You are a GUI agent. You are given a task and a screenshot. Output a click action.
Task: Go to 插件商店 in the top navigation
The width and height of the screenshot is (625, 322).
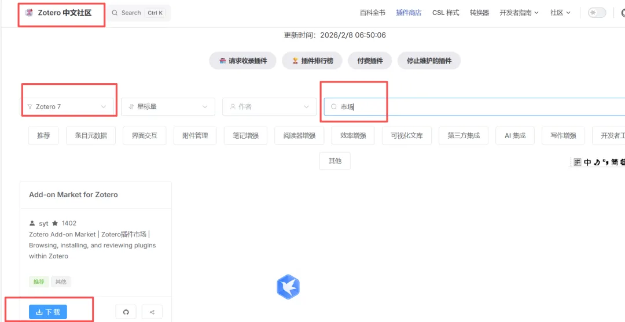[409, 13]
